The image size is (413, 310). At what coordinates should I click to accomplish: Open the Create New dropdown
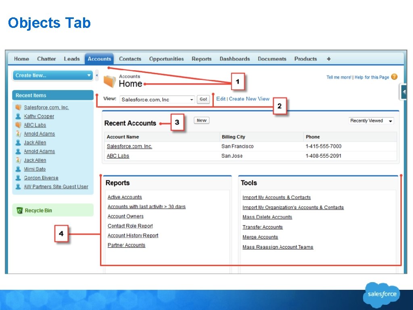(x=53, y=75)
